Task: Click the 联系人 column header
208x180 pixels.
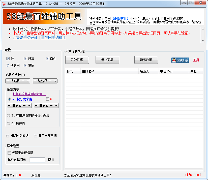Action: point(149,71)
